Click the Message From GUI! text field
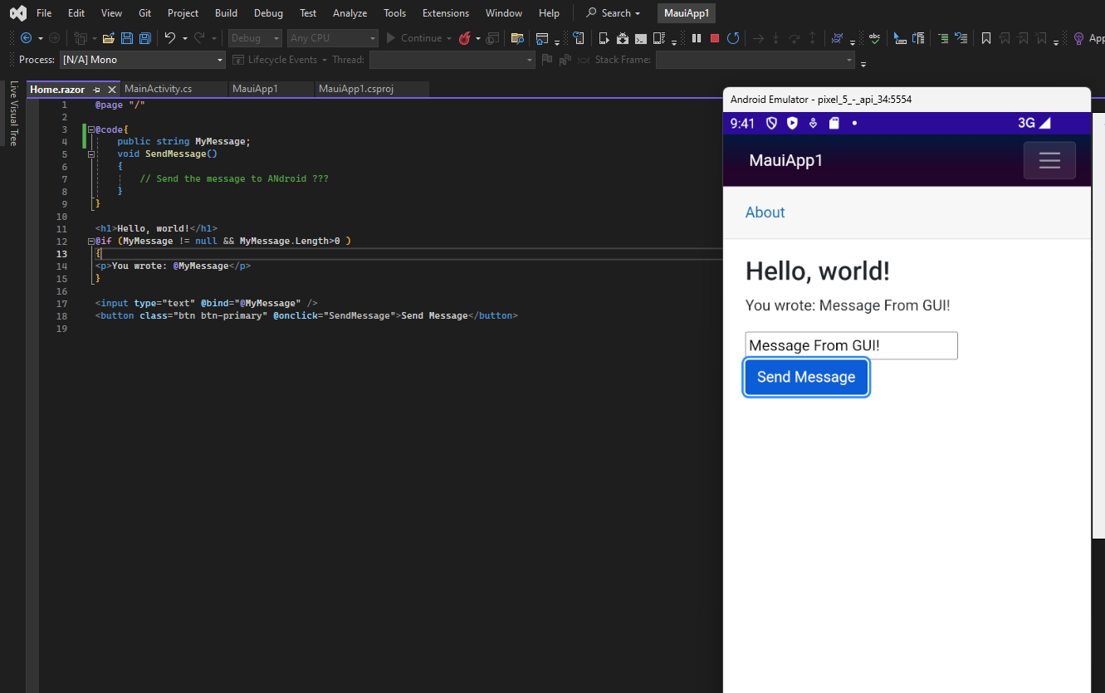 pyautogui.click(x=852, y=345)
